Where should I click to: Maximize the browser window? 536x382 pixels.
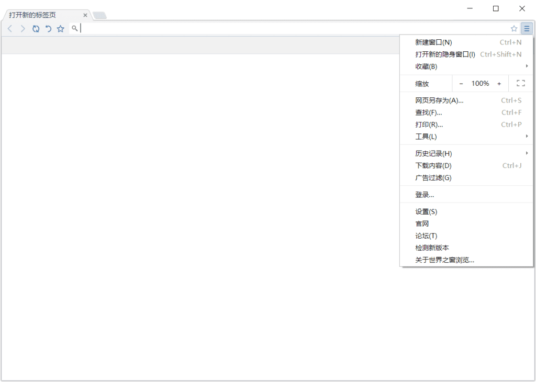tap(496, 8)
